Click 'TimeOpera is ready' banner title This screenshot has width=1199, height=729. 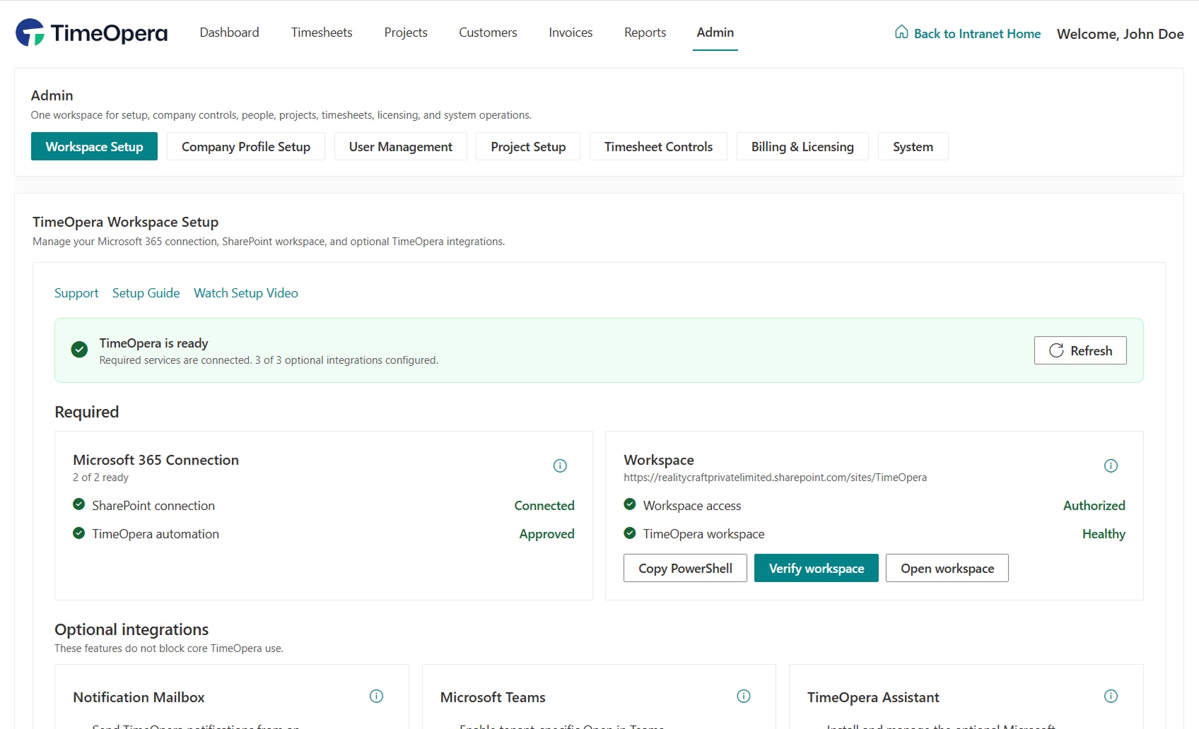[x=153, y=343]
